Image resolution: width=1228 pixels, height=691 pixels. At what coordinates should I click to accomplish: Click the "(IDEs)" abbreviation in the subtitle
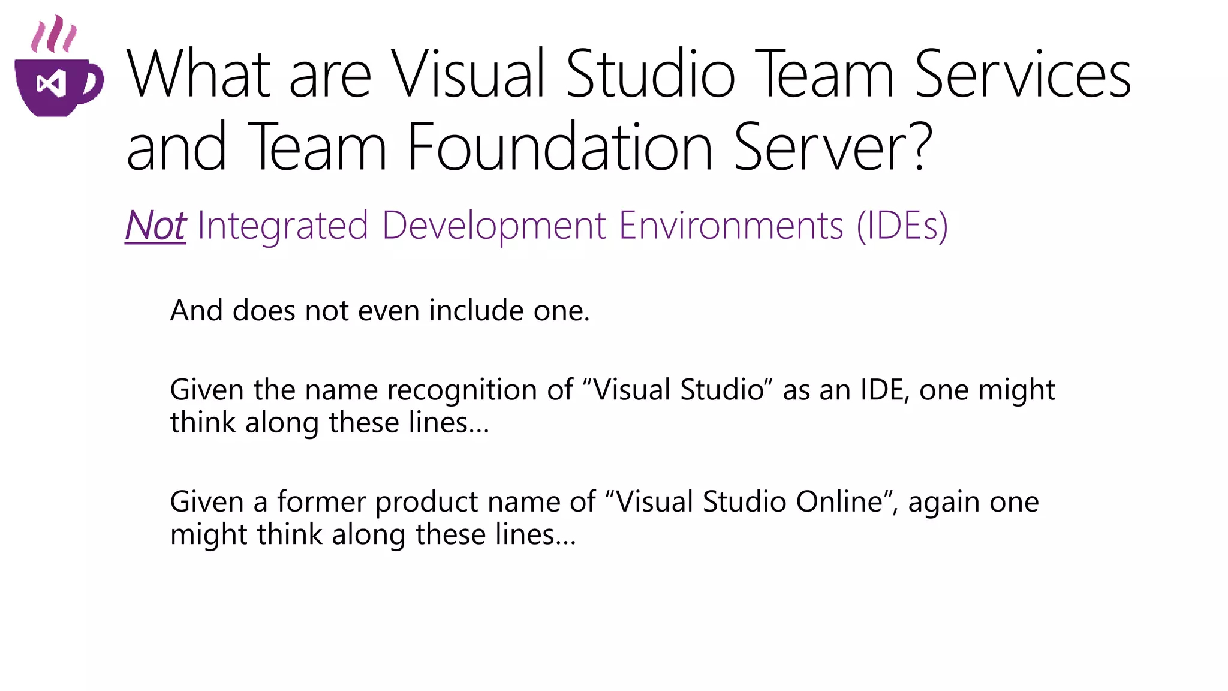pyautogui.click(x=902, y=226)
